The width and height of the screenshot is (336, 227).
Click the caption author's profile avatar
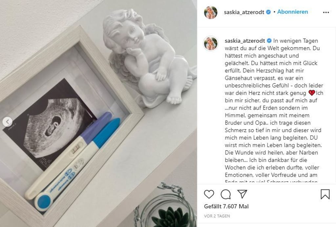coord(211,43)
